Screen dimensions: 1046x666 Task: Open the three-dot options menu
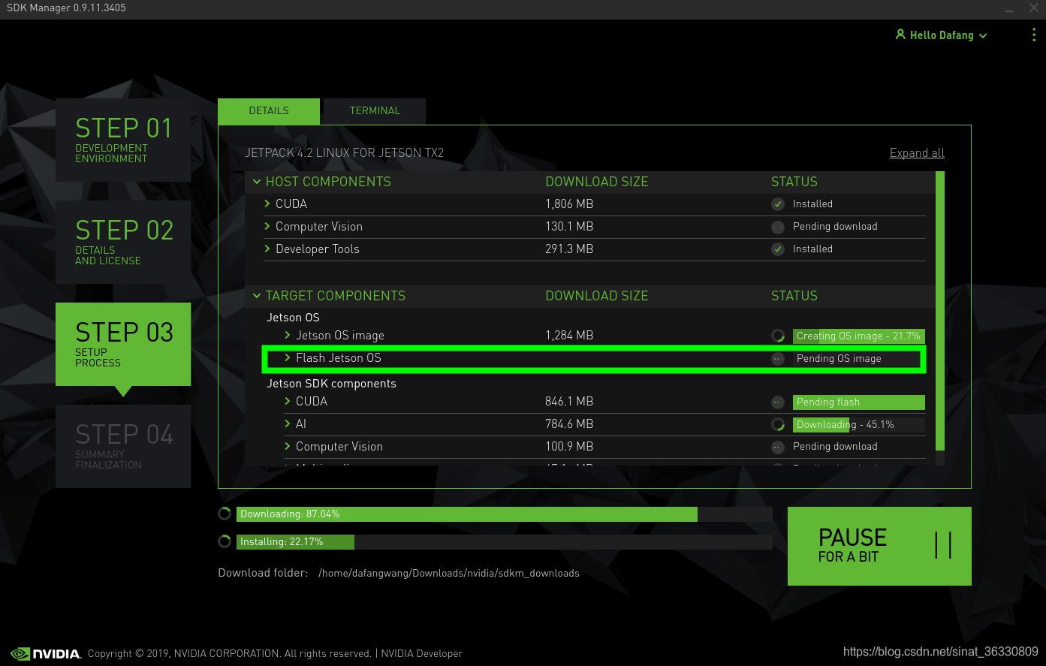click(x=1034, y=35)
